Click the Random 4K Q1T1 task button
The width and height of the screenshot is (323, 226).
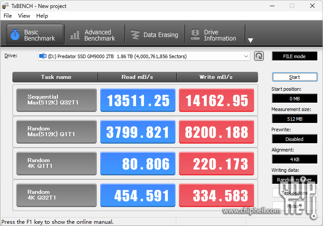57,163
